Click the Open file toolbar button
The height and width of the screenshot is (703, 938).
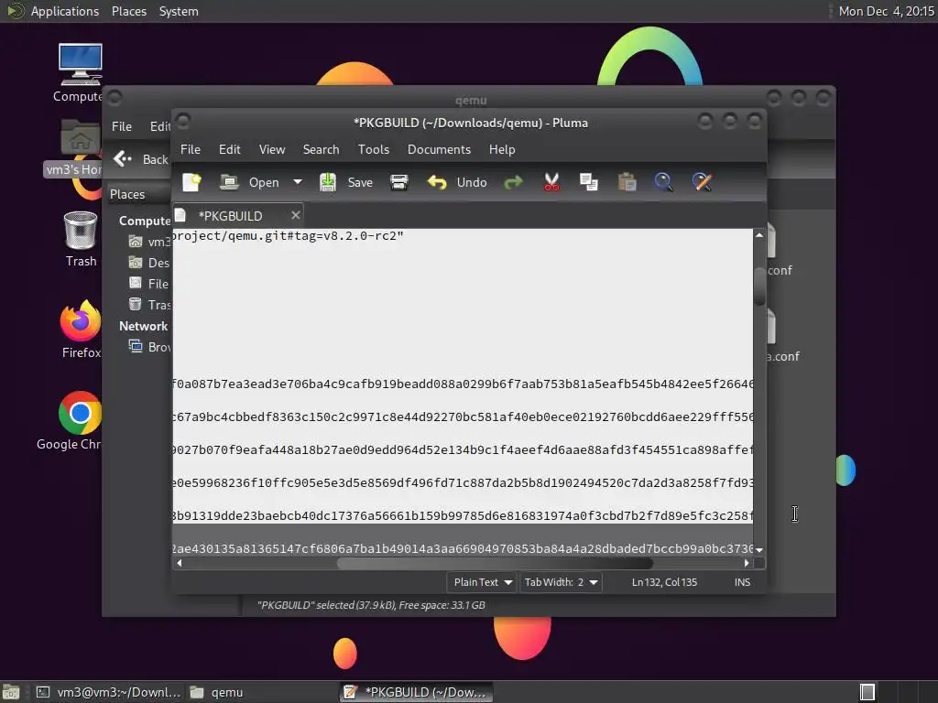[x=249, y=182]
